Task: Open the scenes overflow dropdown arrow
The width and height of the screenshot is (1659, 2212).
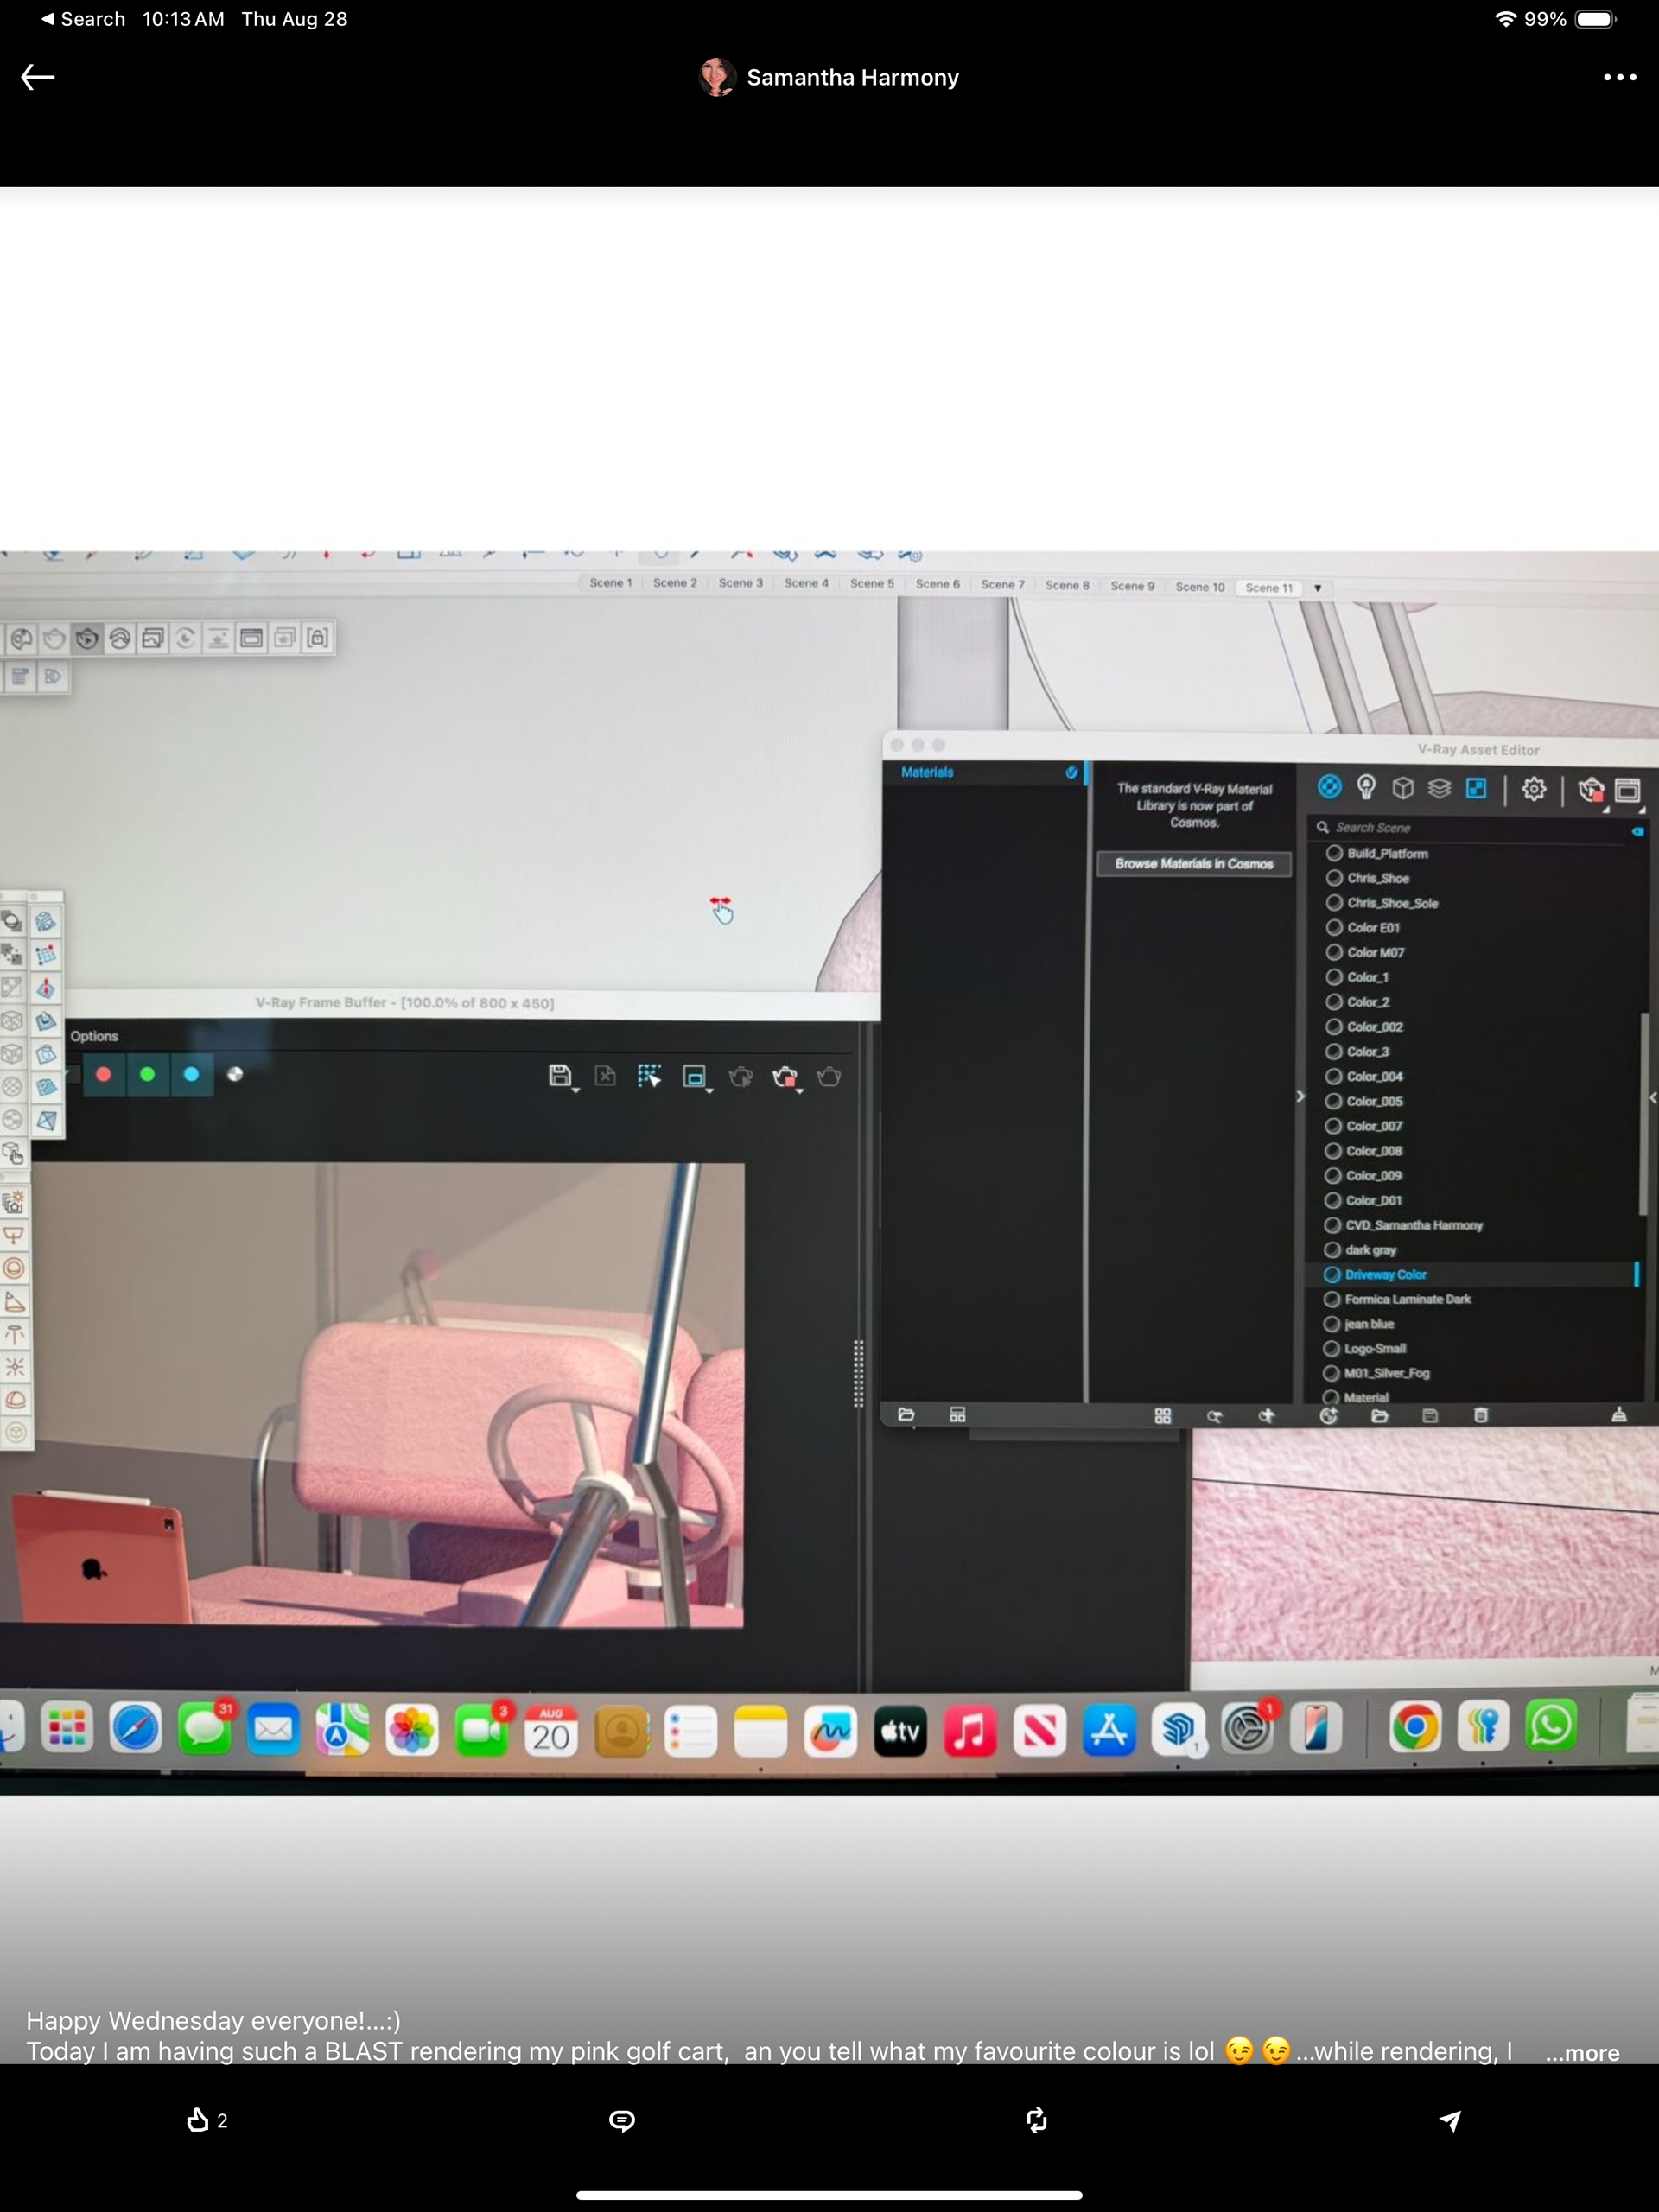Action: pyautogui.click(x=1318, y=588)
